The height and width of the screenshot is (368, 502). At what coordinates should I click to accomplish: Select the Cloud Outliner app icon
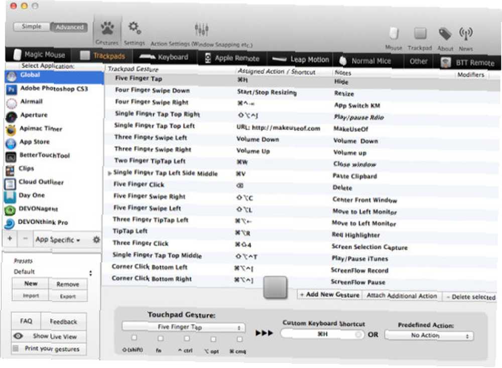click(10, 184)
